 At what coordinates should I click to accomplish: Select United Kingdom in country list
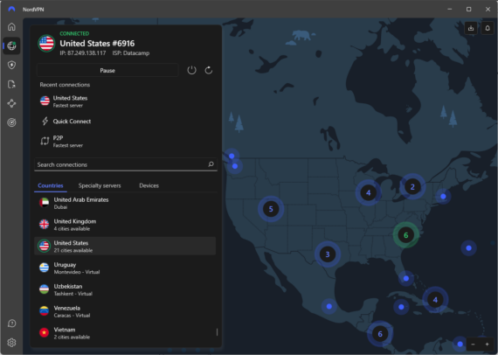coord(125,225)
